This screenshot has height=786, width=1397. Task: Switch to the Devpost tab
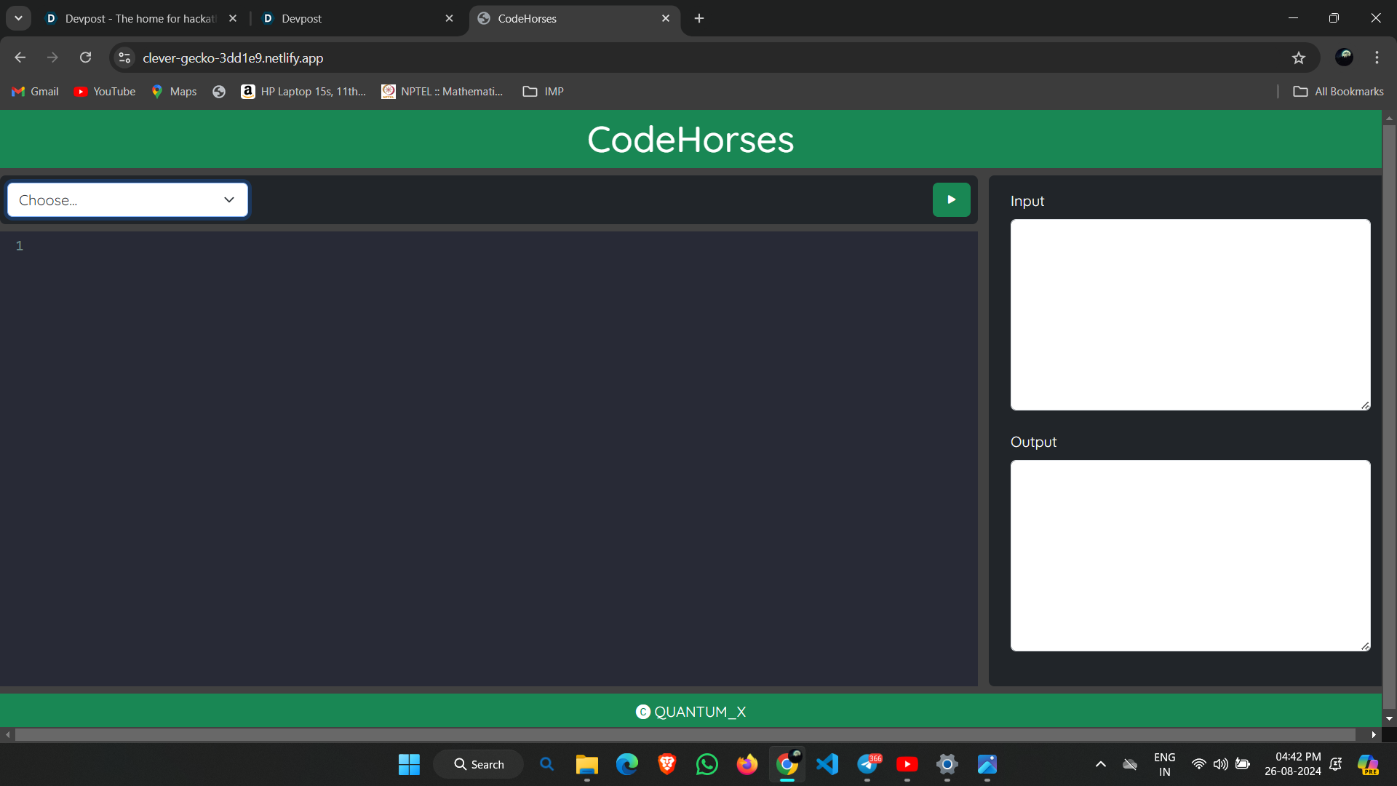[301, 18]
